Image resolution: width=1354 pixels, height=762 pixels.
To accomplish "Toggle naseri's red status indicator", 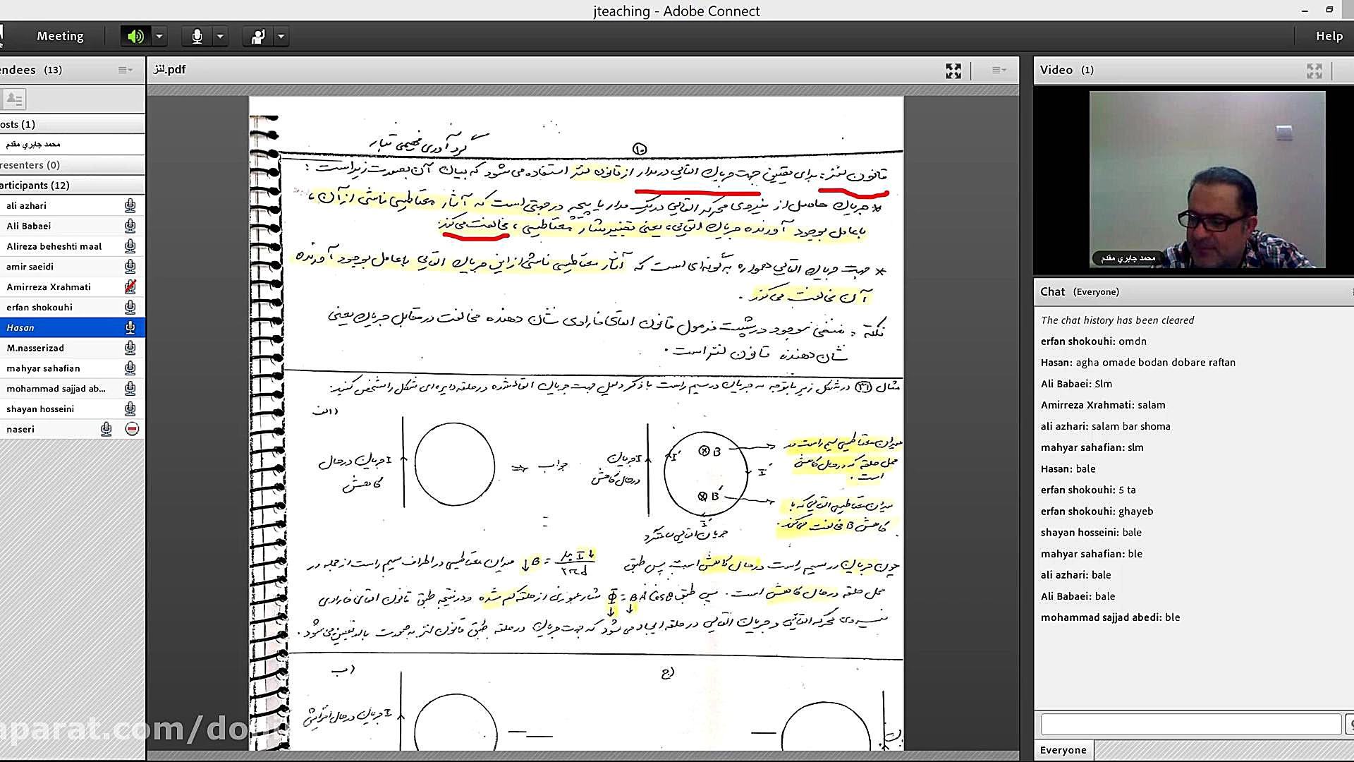I will 133,428.
